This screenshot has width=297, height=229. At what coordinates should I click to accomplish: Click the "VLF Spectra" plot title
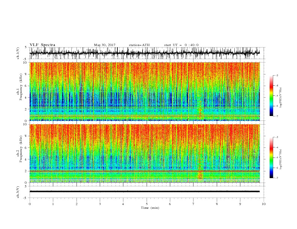click(x=42, y=45)
